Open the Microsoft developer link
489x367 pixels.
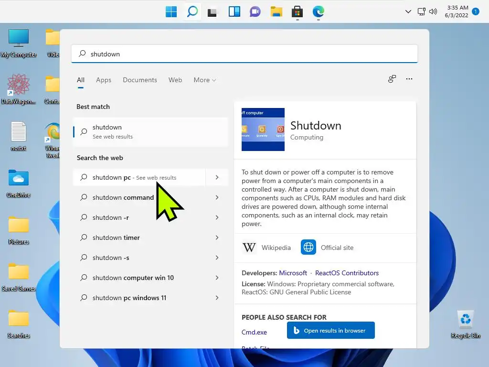[293, 273]
